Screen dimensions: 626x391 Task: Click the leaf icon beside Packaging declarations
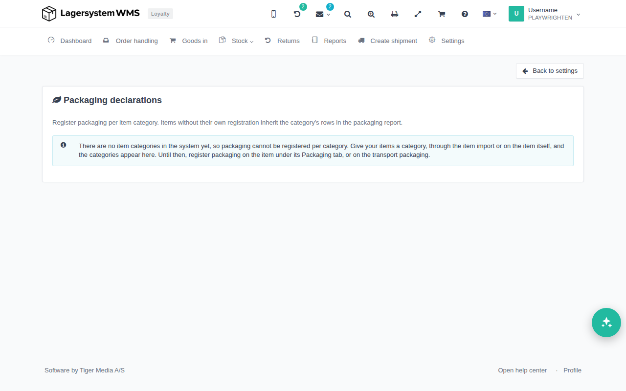[57, 100]
